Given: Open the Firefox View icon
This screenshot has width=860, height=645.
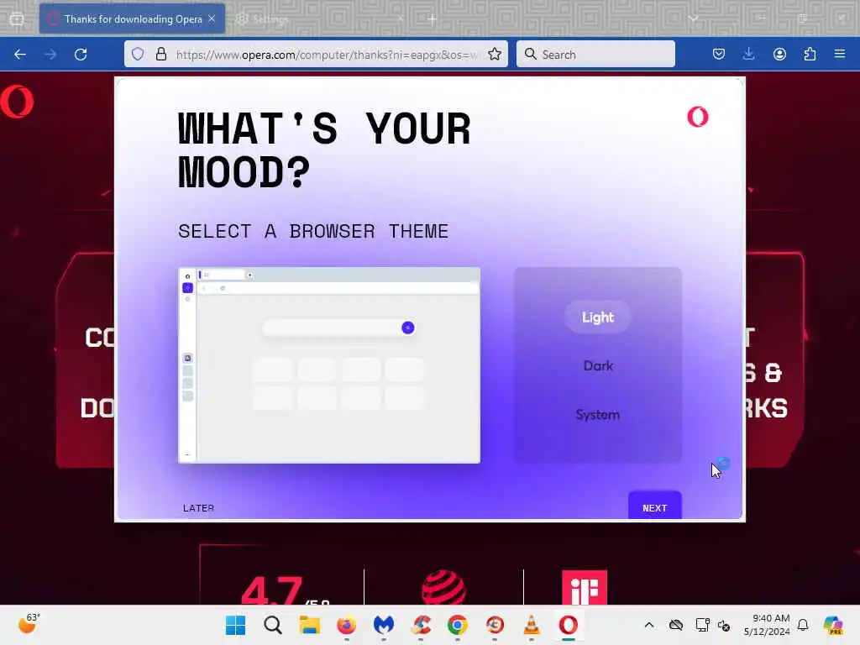Looking at the screenshot, I should pos(17,18).
